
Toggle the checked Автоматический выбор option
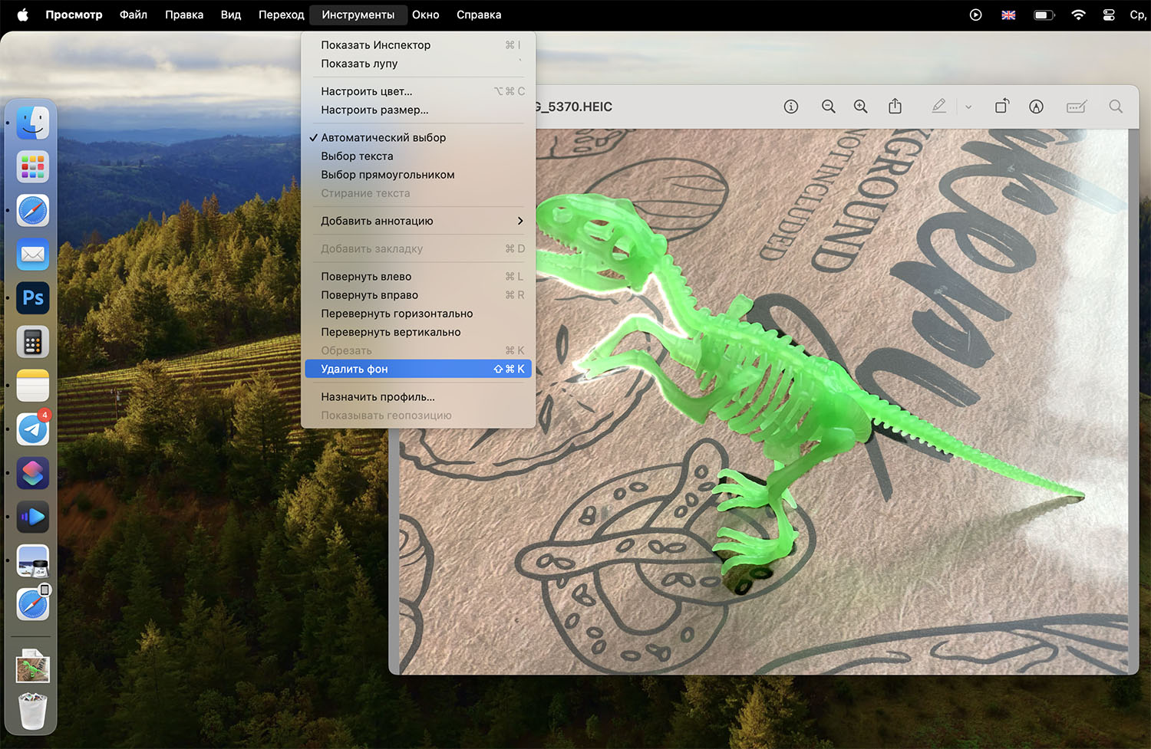pyautogui.click(x=383, y=138)
